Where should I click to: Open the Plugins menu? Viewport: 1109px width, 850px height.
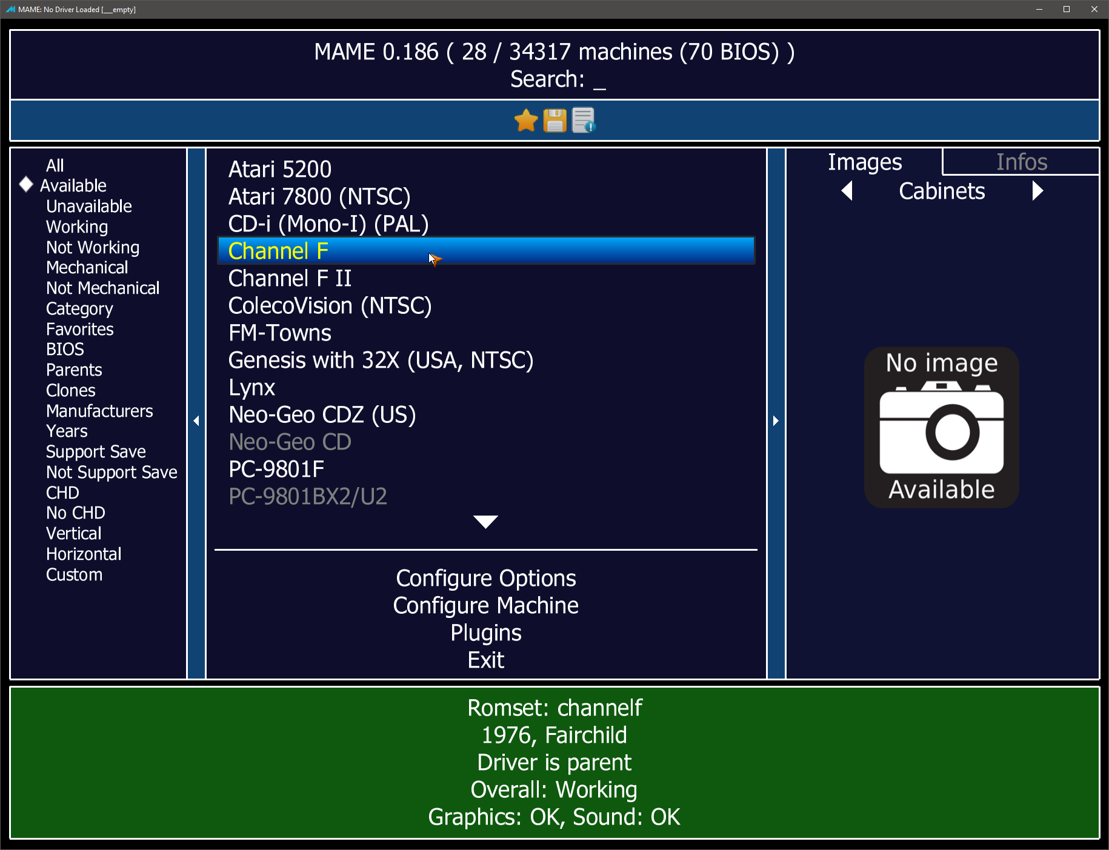point(486,633)
